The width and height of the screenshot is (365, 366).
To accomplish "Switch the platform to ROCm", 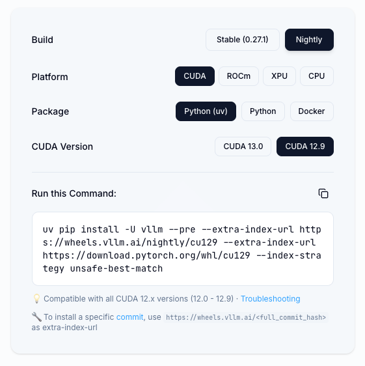I will [239, 76].
